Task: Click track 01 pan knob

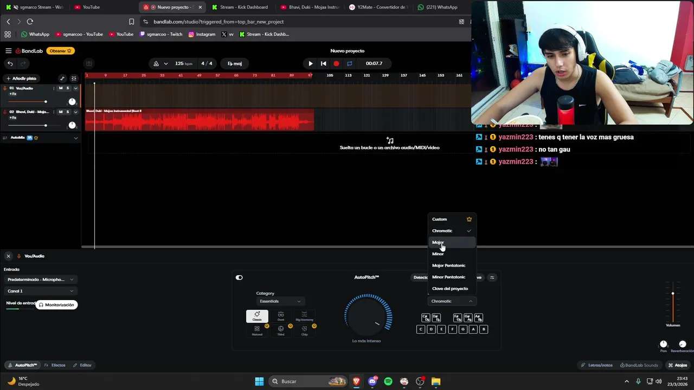Action: point(72,102)
